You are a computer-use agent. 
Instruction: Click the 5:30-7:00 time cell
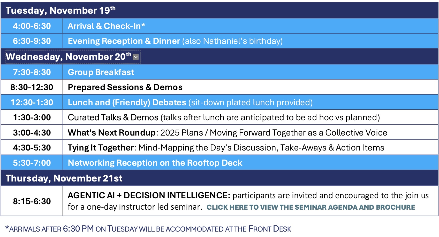point(32,163)
